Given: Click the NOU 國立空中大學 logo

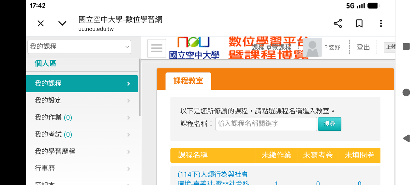Looking at the screenshot, I should [x=194, y=48].
